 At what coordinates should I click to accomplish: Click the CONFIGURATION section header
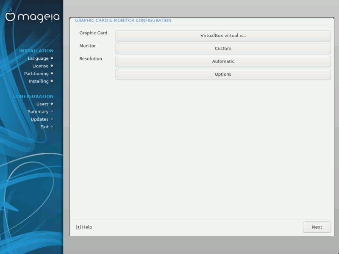pyautogui.click(x=33, y=97)
